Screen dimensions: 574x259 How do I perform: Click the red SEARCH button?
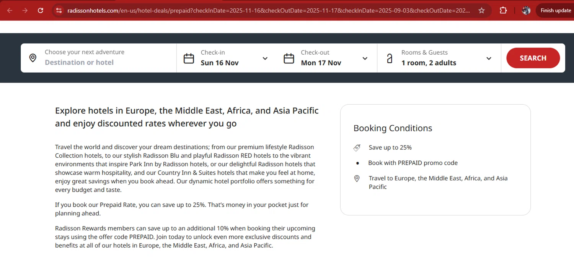533,58
